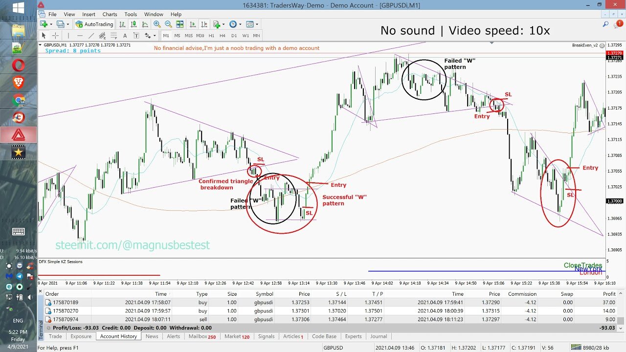Open the notifications icon with red badge

coord(619,24)
